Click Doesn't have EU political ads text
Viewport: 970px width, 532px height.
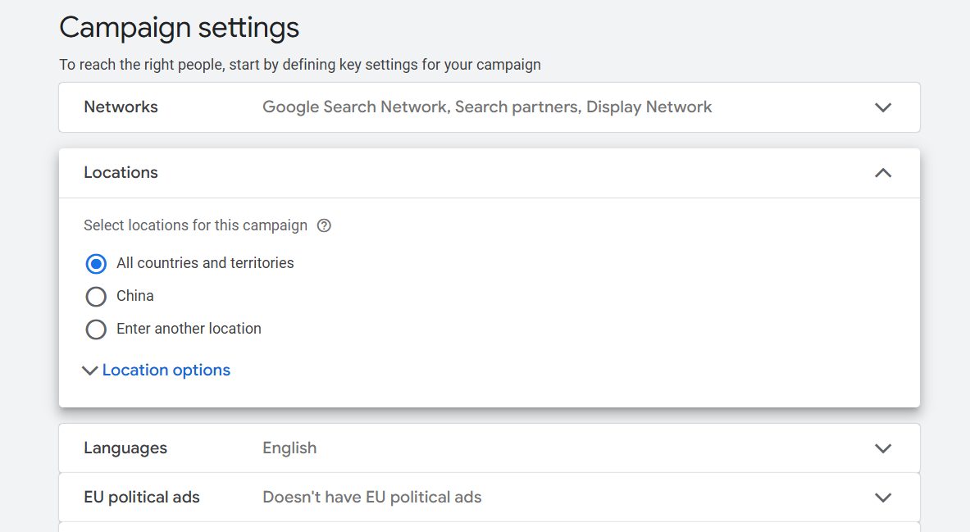click(x=371, y=498)
